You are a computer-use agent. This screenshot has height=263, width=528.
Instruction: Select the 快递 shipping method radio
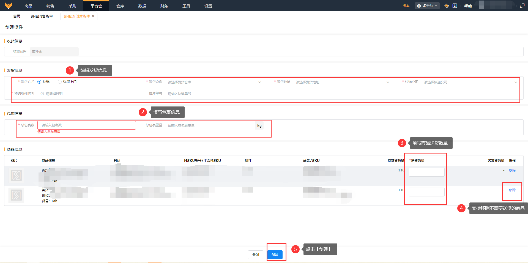pos(39,82)
